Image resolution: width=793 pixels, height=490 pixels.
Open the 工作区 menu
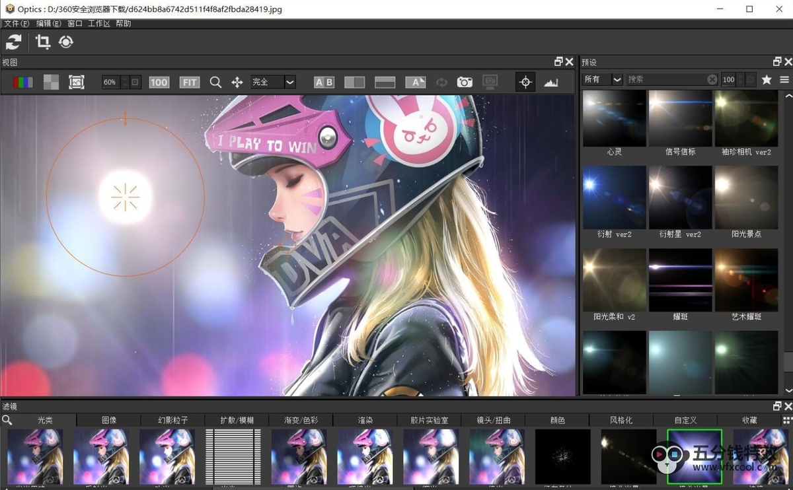[x=98, y=23]
